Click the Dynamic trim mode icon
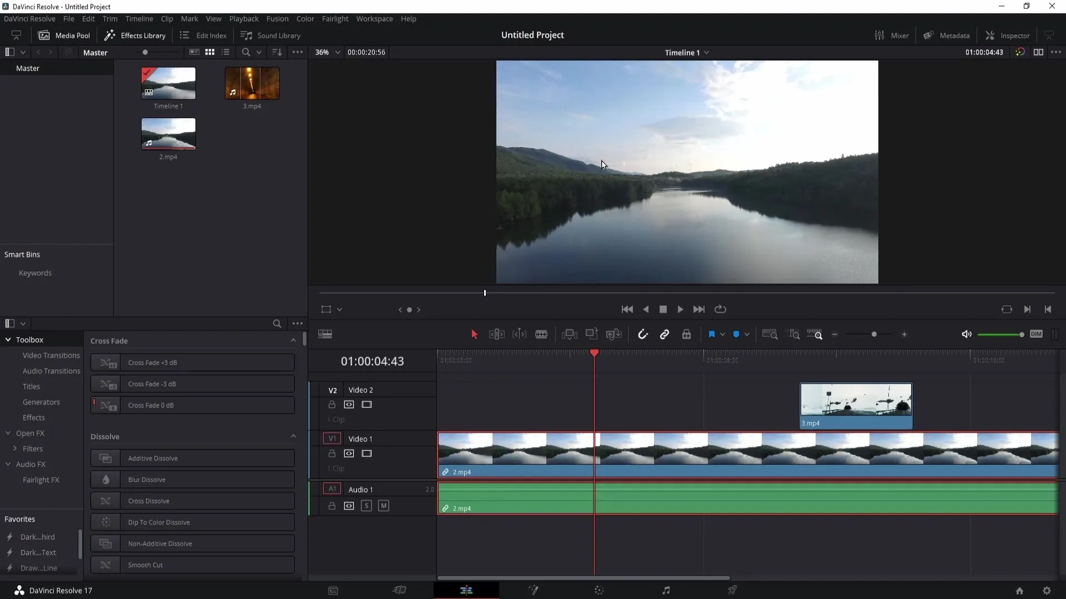Screen dimensions: 1066x599 coord(519,334)
